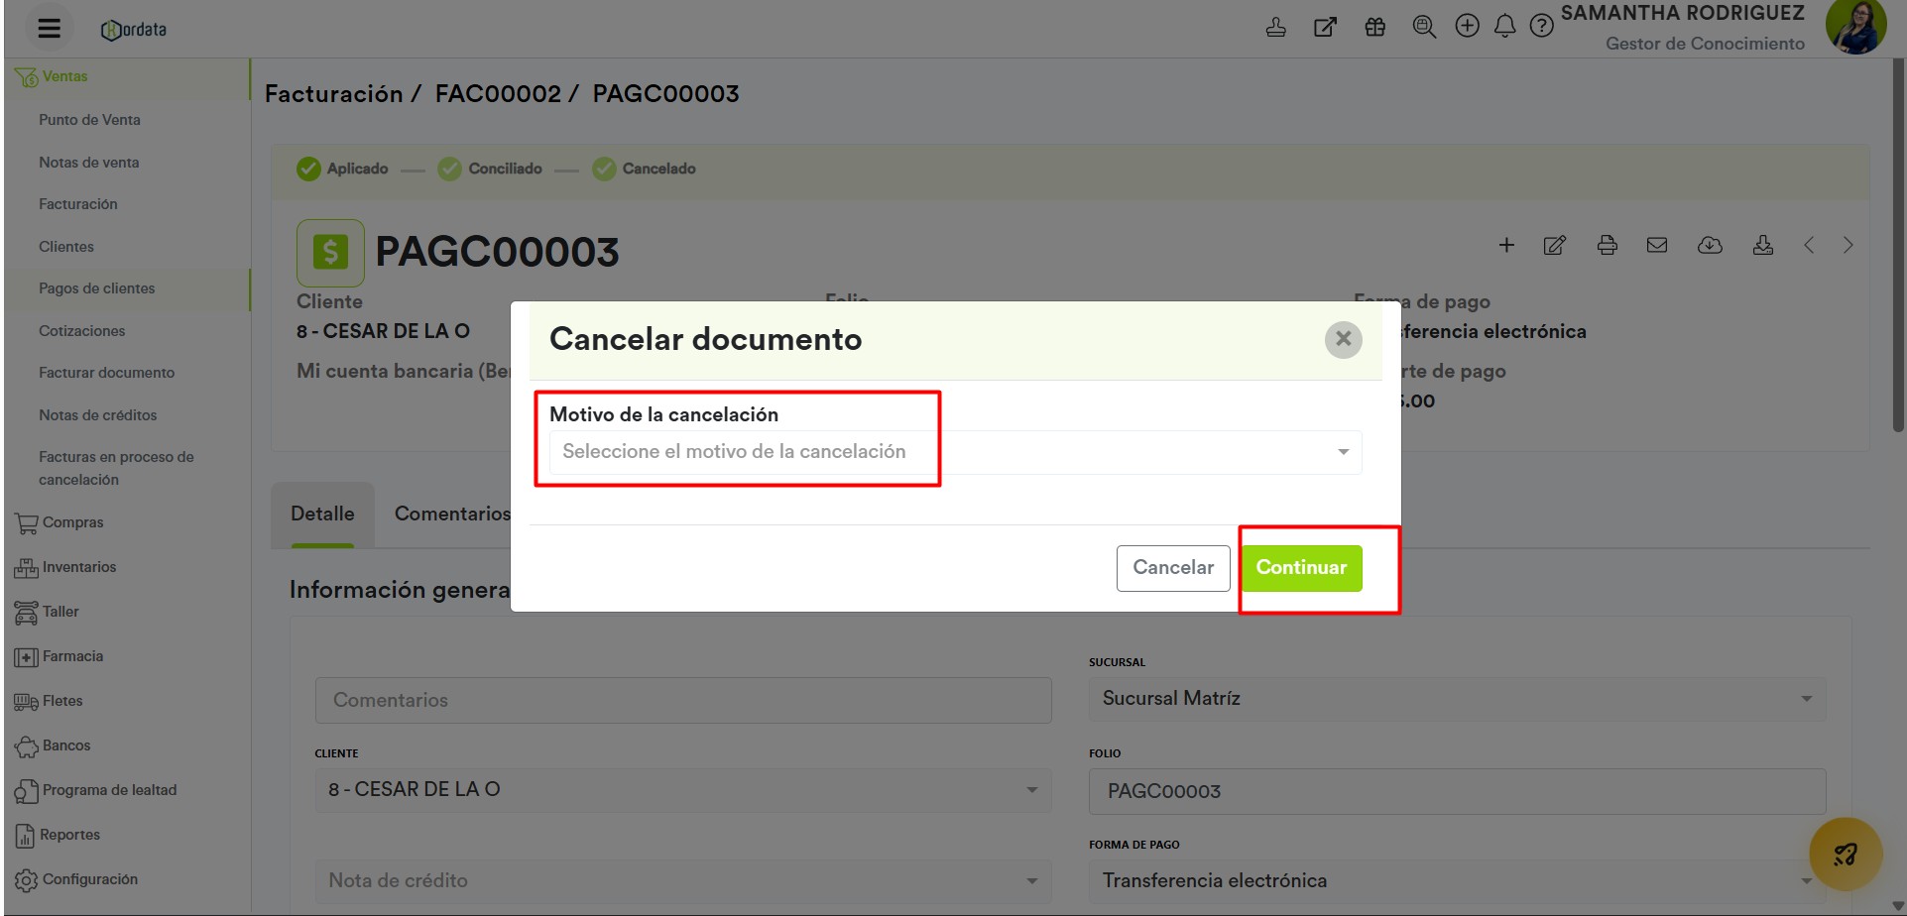Screen dimensions: 1907x916
Task: Click the Cancelar button in the dialog
Action: pos(1173,568)
